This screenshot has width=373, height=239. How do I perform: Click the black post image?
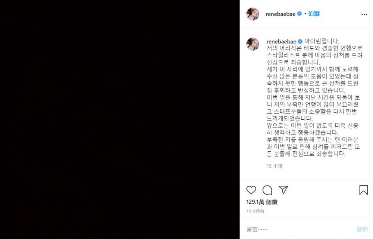[120, 120]
